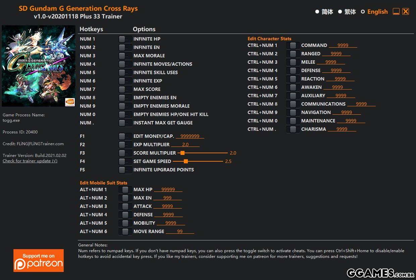Click the Edit Money/Cap value field
The height and width of the screenshot is (280, 416).
190,136
